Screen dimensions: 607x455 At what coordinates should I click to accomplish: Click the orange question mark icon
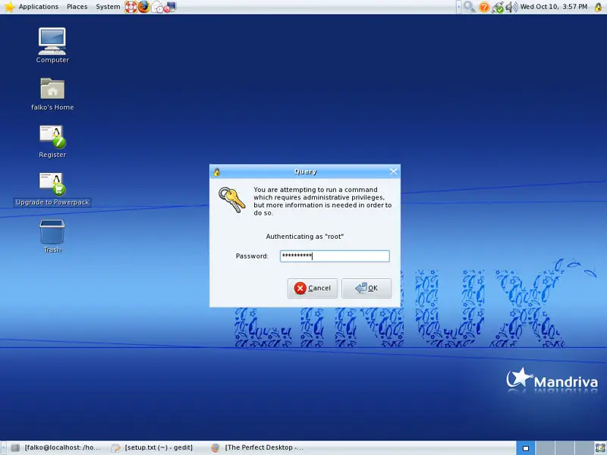(x=484, y=7)
